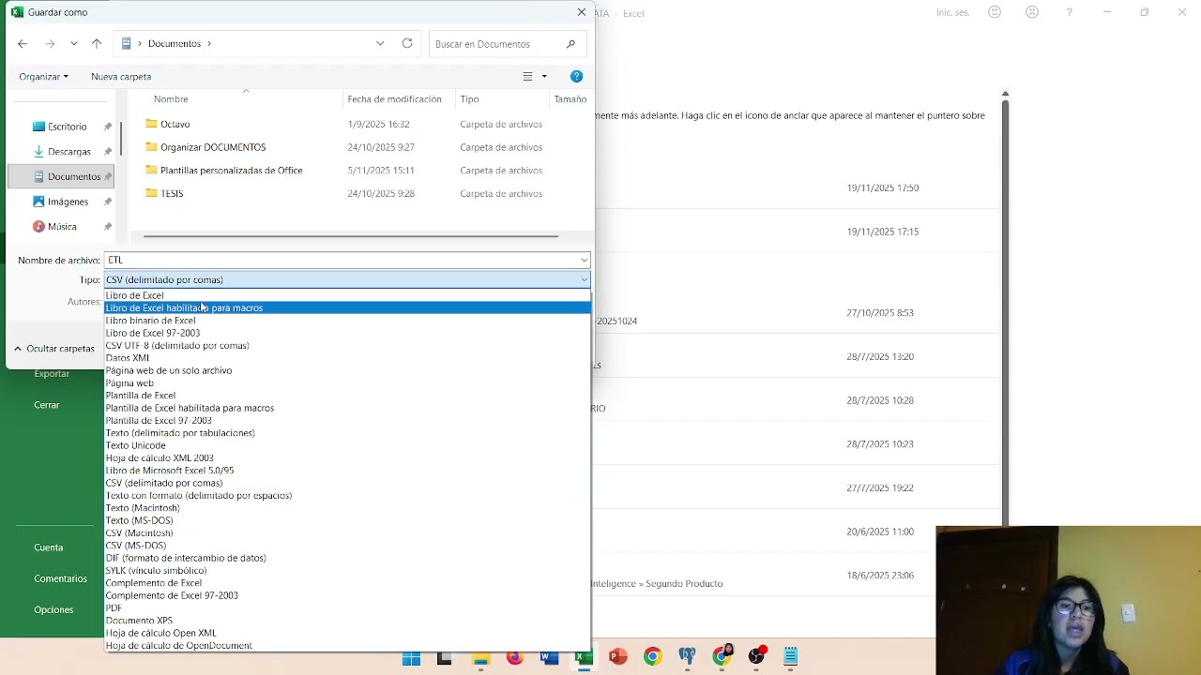Screen dimensions: 1201x675
Task: Open Cuenta in the Excel backstage sidebar
Action: [x=49, y=547]
